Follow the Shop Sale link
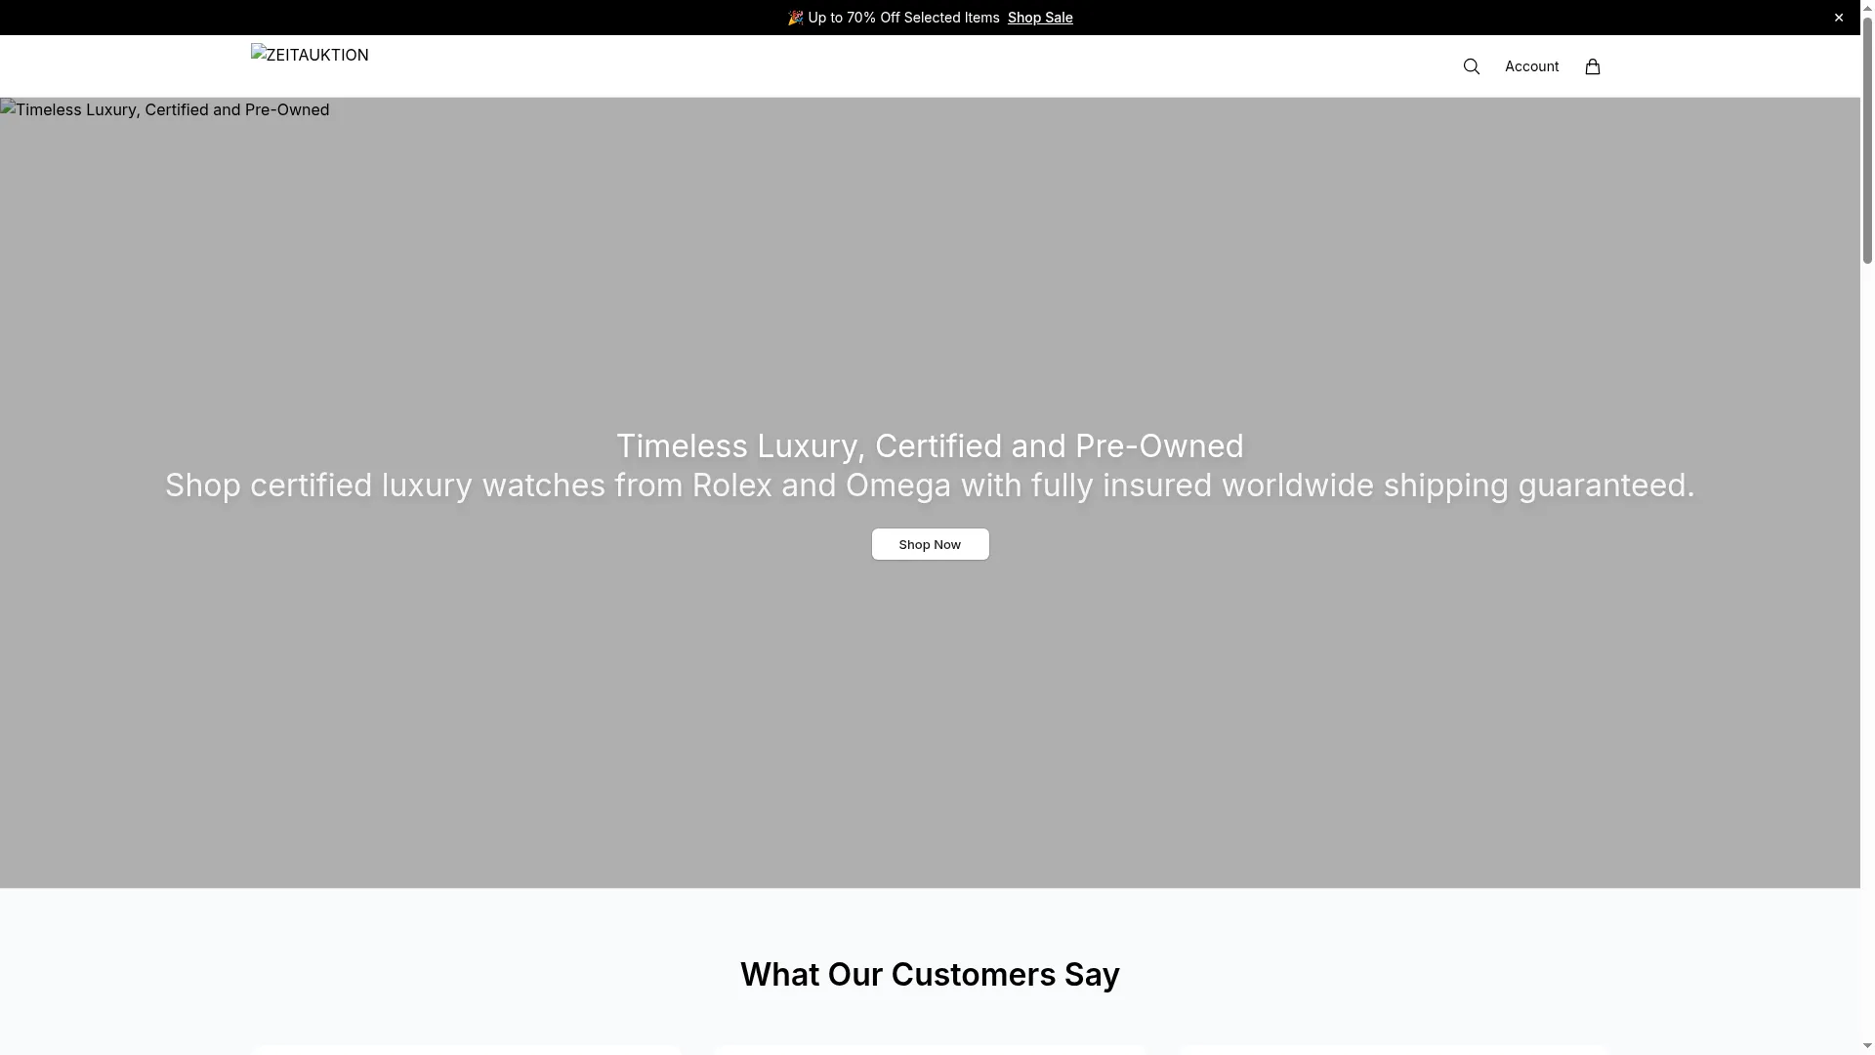1875x1055 pixels. point(1040,18)
